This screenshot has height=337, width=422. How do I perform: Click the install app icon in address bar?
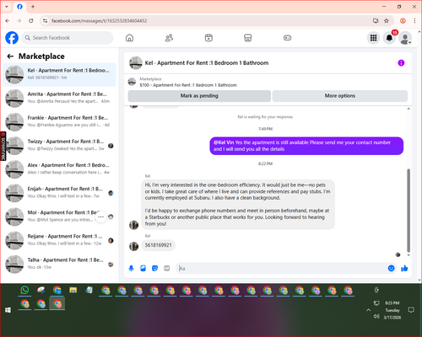tap(376, 21)
